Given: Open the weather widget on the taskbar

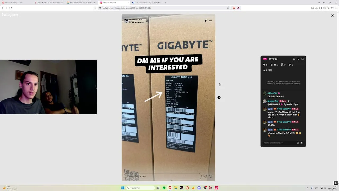Looking at the screenshot, I should click(10, 188).
